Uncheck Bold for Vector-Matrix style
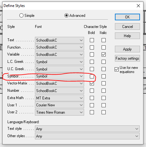 click(92, 84)
